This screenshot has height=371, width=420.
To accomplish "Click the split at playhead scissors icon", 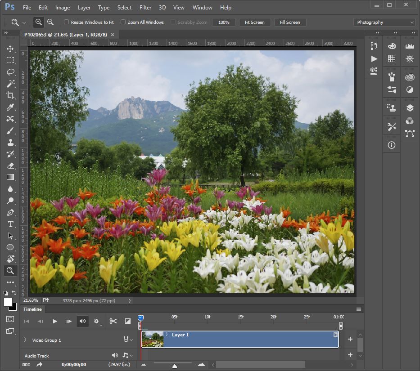I will (x=113, y=321).
